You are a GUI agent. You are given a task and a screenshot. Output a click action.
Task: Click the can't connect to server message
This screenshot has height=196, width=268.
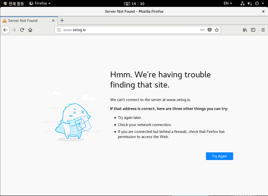[x=150, y=100]
